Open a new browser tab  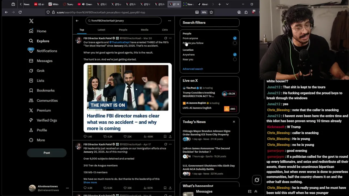pos(219,4)
